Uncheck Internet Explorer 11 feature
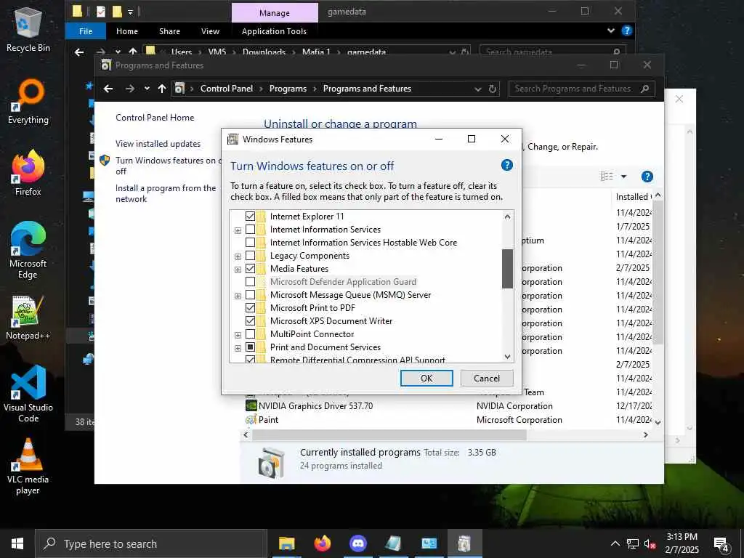The image size is (744, 558). [x=250, y=217]
